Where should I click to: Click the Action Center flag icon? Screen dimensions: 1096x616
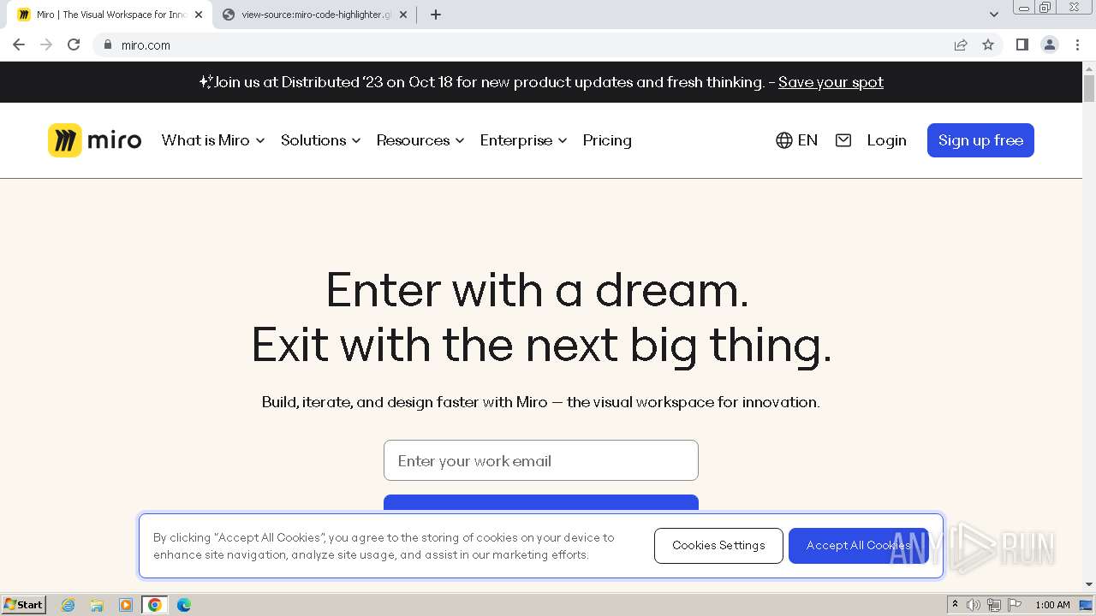coord(1015,605)
